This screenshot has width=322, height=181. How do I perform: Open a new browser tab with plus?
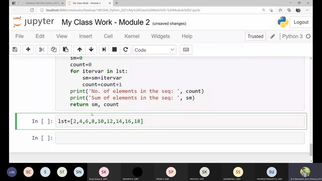[x=116, y=3]
